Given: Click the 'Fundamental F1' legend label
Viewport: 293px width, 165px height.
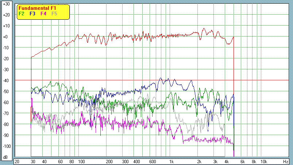Looking at the screenshot, I should tap(37, 8).
